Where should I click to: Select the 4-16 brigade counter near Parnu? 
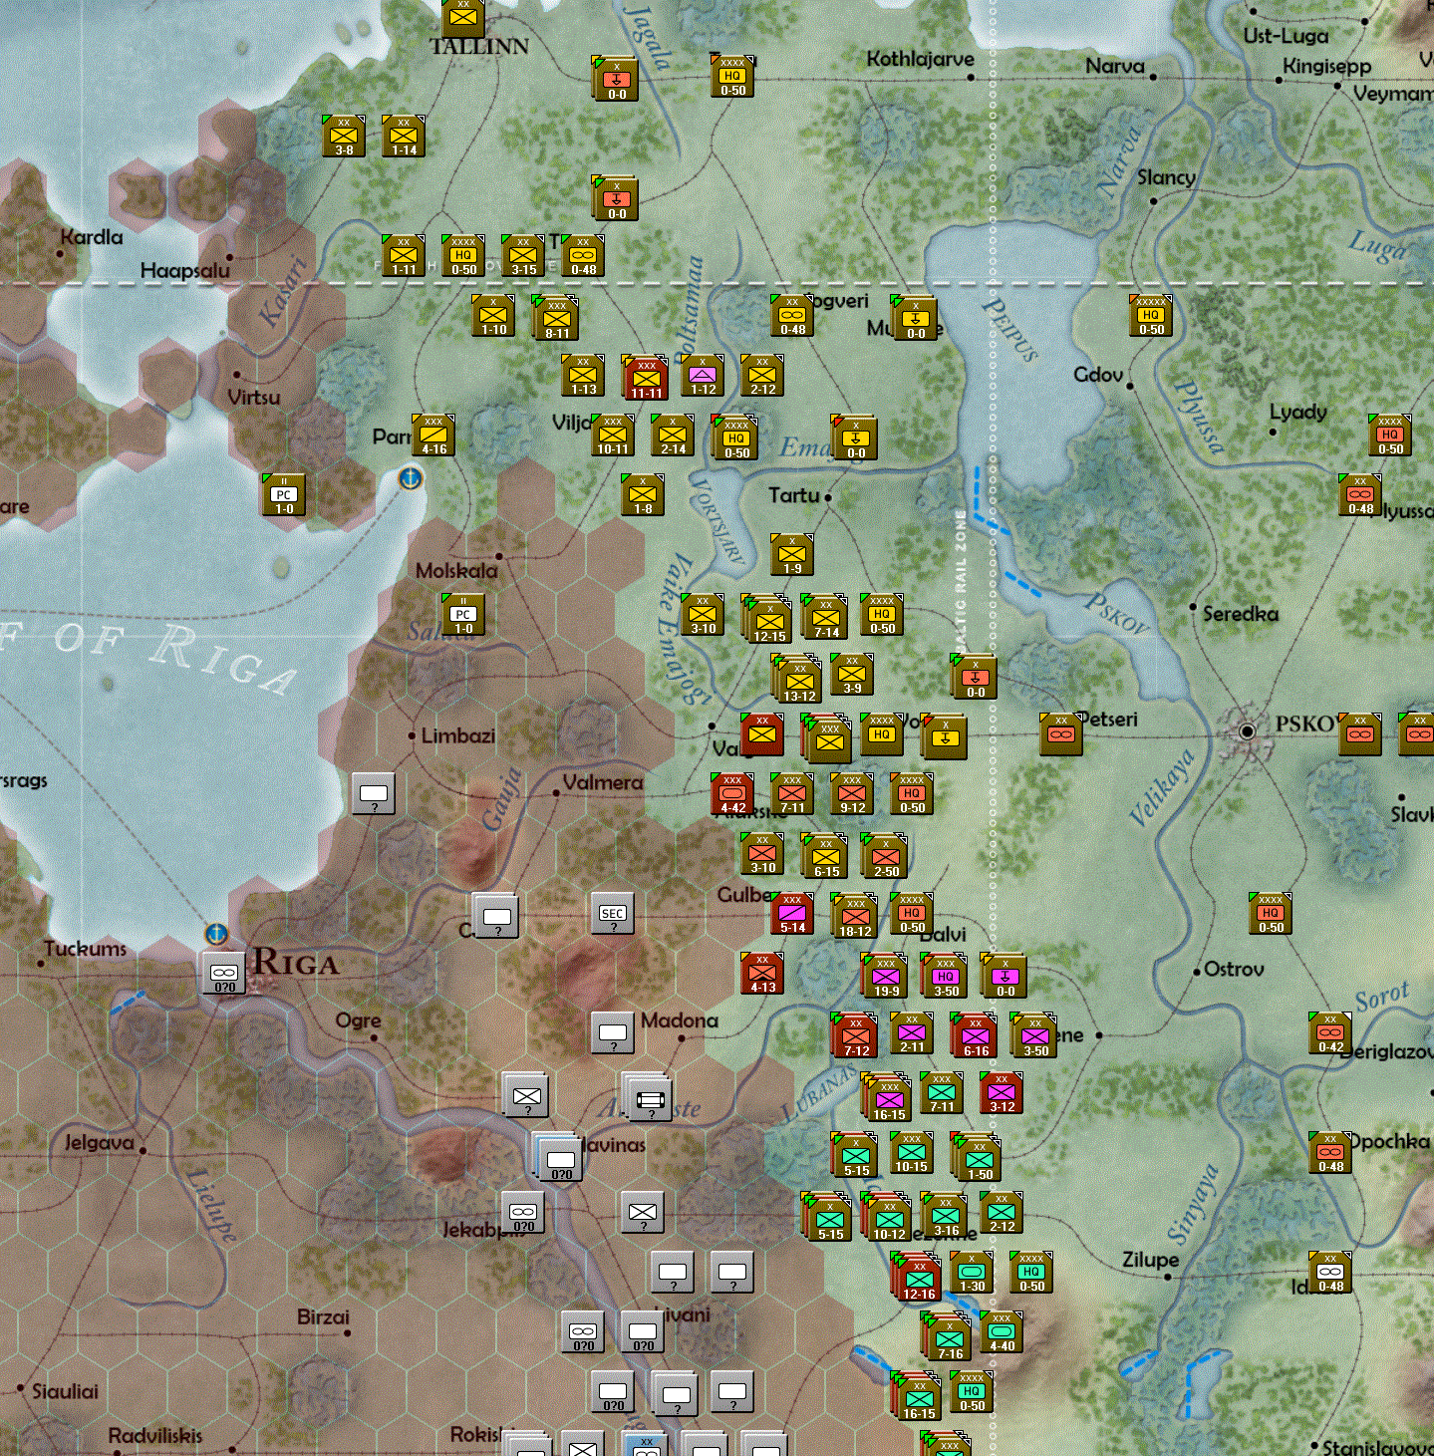[x=432, y=436]
